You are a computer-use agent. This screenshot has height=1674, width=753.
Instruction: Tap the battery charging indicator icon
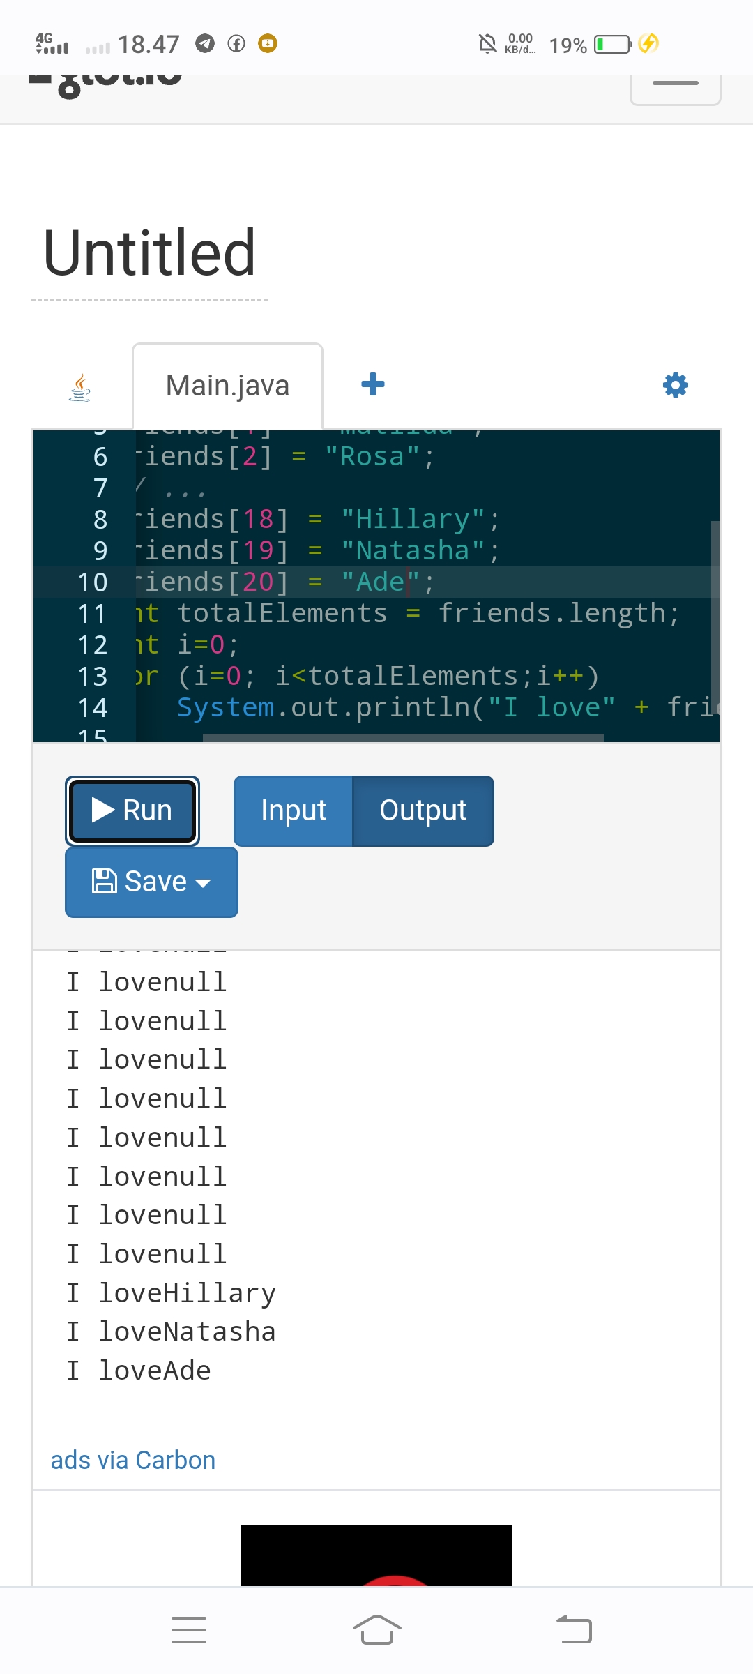(x=648, y=44)
